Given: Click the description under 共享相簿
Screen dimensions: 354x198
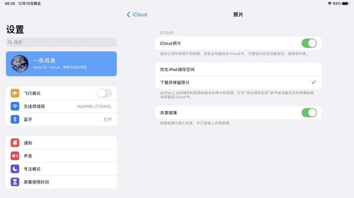Looking at the screenshot, I should pos(196,123).
